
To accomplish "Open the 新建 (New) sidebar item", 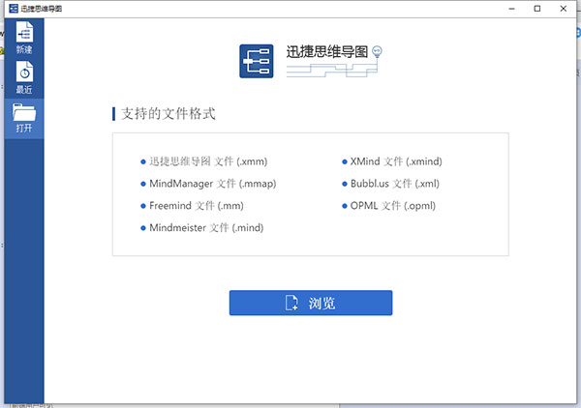I will click(24, 38).
